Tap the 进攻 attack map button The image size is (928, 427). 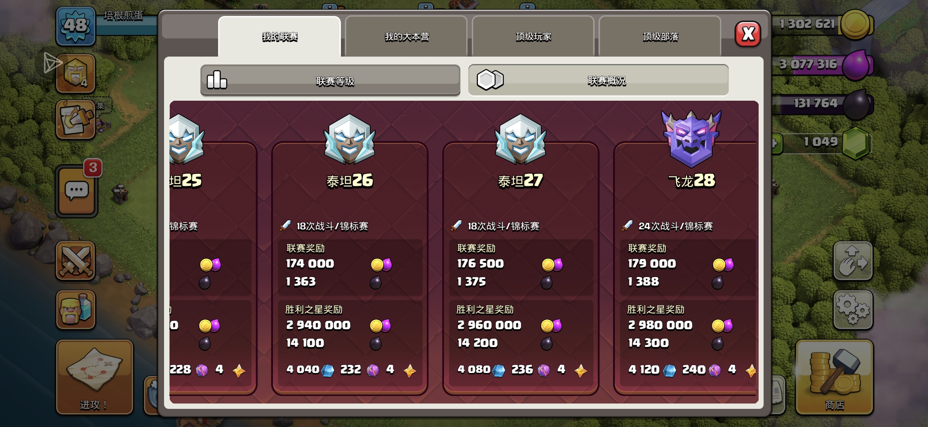click(x=94, y=377)
